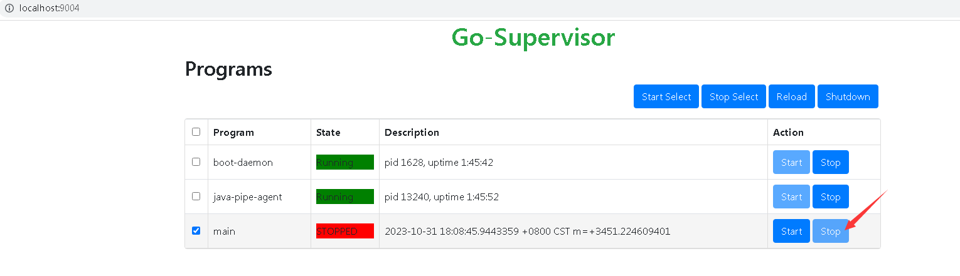
Task: Reload the supervisor configuration
Action: tap(792, 96)
